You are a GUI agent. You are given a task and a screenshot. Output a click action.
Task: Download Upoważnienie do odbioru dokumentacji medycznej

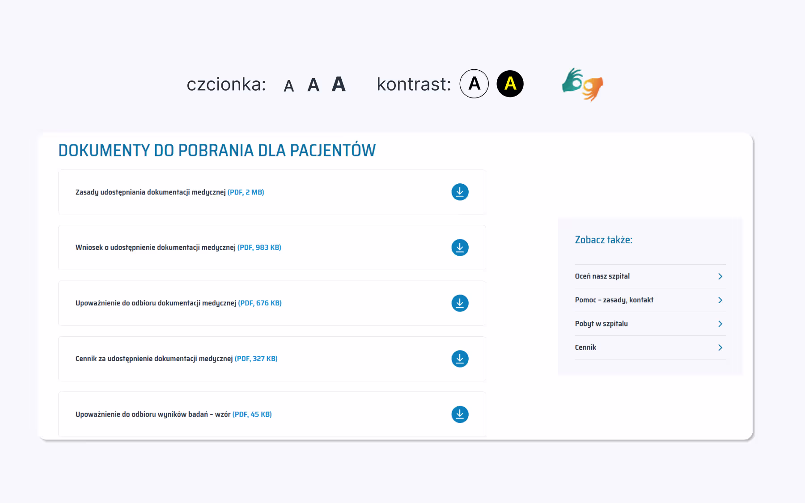pos(460,303)
